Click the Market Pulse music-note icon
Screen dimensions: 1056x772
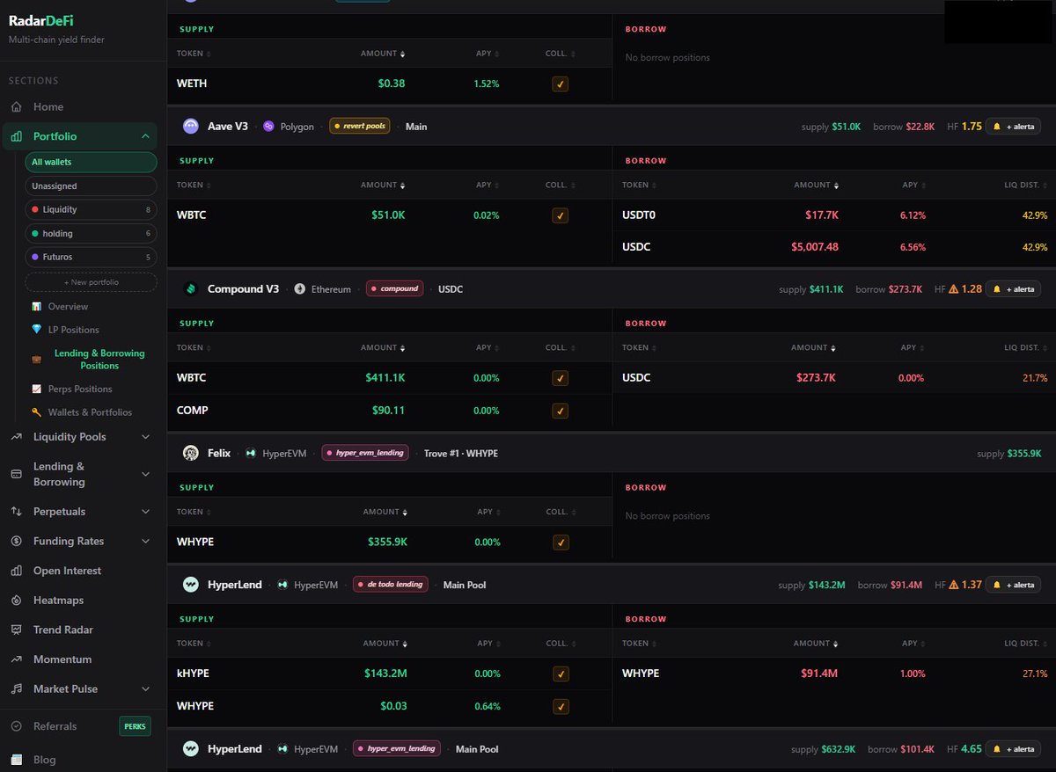coord(16,689)
